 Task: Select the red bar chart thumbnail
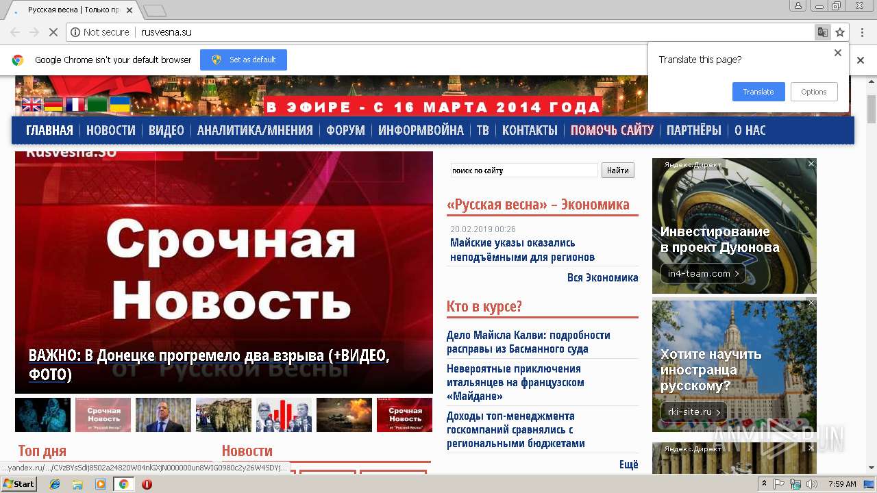pyautogui.click(x=284, y=415)
